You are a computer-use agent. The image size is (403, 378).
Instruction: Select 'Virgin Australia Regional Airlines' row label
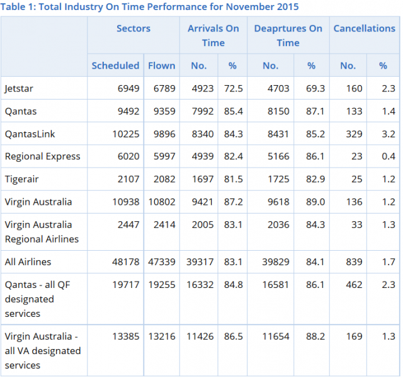tap(42, 232)
